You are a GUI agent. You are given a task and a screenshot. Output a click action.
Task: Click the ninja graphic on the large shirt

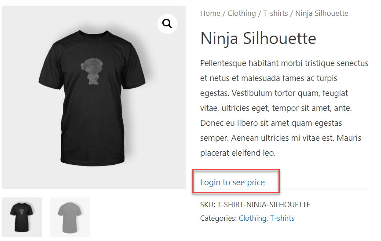[92, 71]
